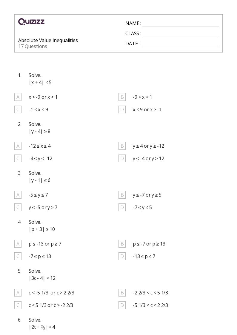Screen dimensions: 237x335
Task: Select box A '-12 ≤ x ≤ 4'
Action: click(x=18, y=146)
